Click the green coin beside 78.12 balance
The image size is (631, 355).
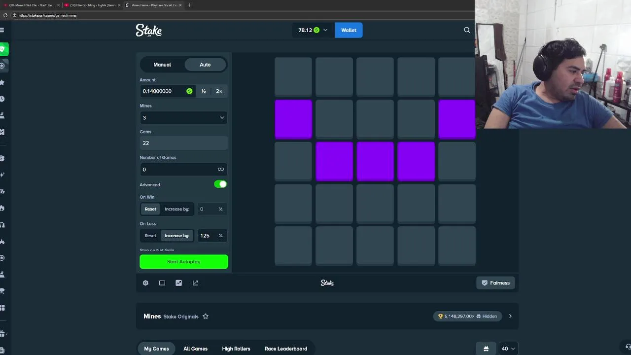pos(316,30)
